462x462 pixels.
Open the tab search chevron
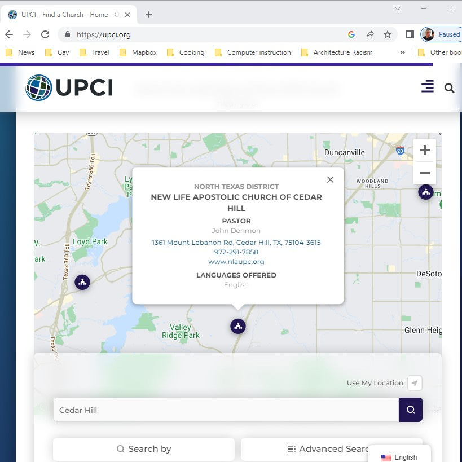pyautogui.click(x=398, y=8)
